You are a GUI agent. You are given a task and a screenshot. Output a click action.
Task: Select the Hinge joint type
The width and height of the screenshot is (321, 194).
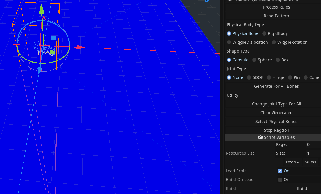(x=269, y=77)
